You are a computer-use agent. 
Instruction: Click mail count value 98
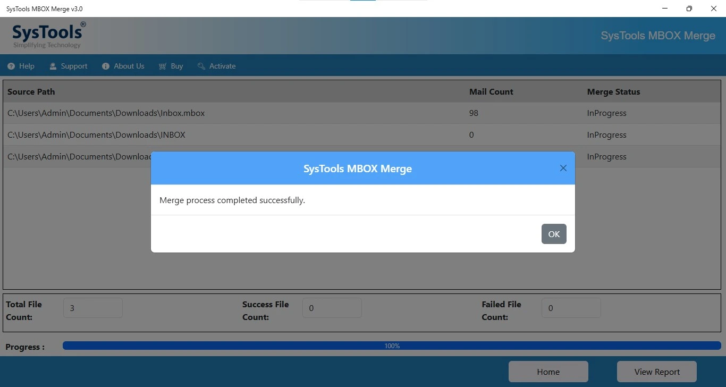click(x=474, y=113)
